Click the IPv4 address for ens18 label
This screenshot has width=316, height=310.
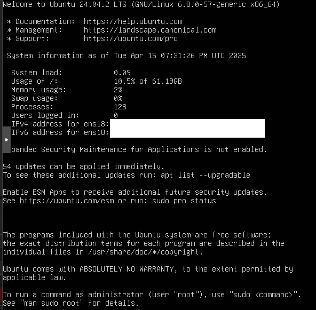(60, 124)
